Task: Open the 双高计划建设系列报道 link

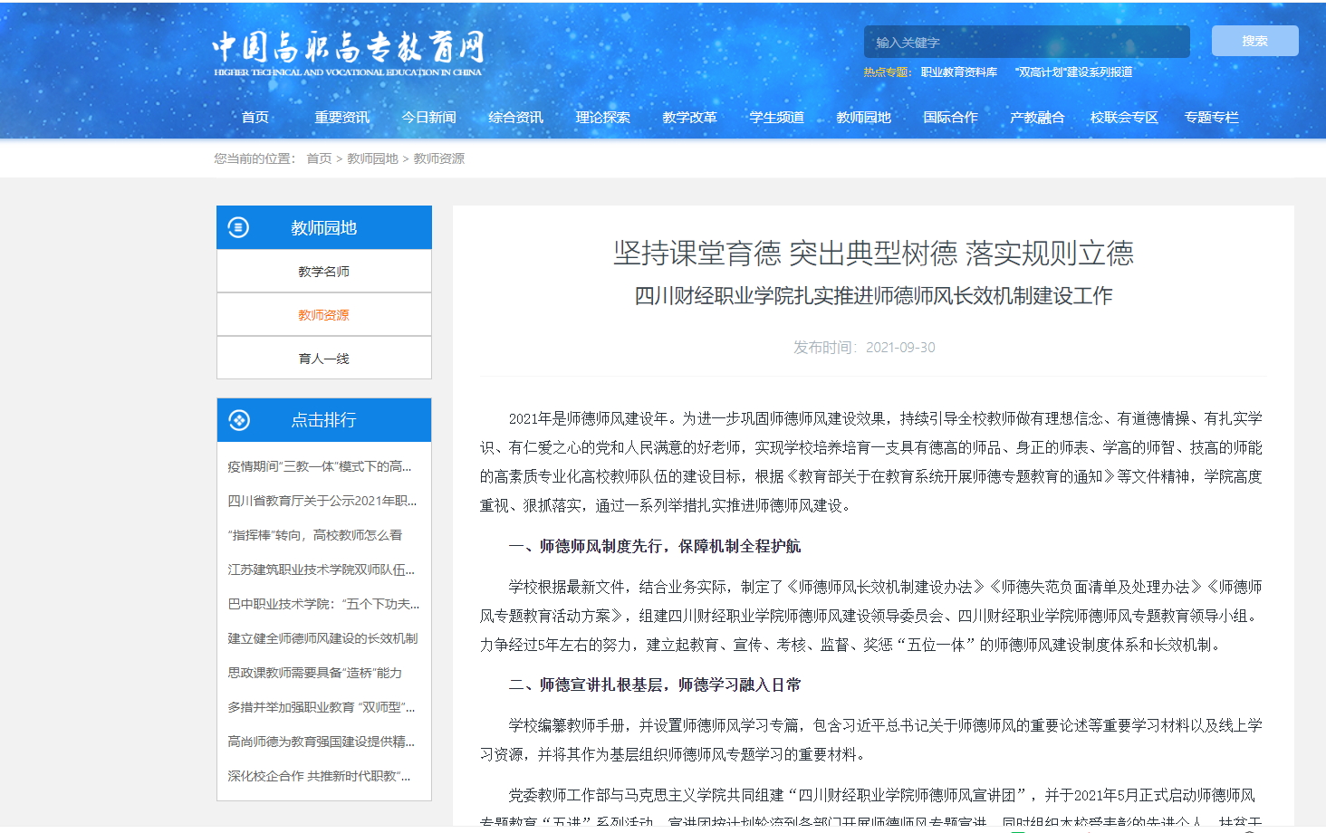Action: coord(1074,72)
